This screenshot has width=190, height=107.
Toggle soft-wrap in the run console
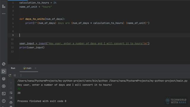[11, 93]
